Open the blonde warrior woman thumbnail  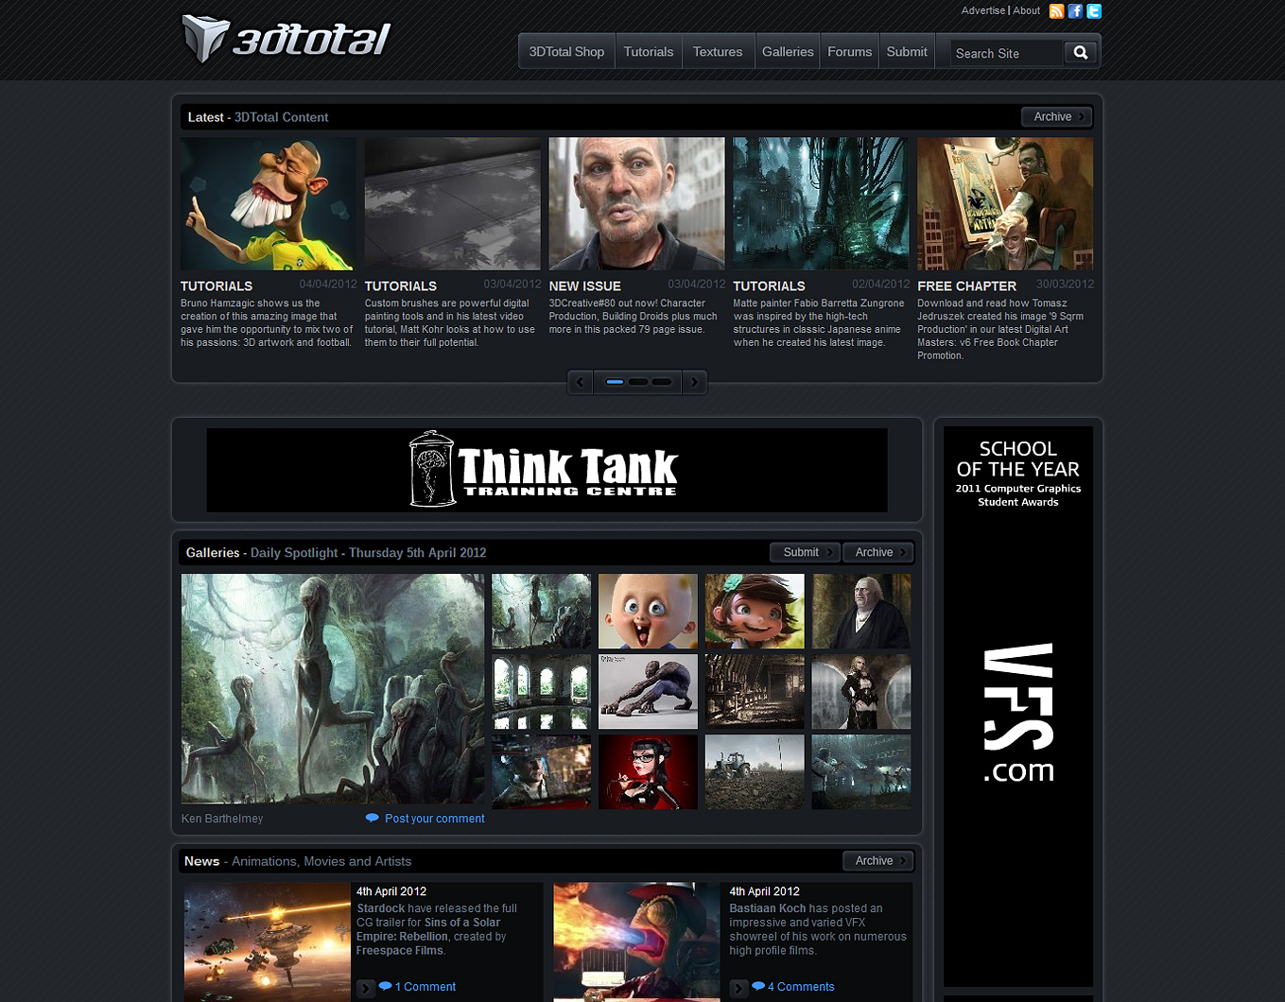tap(861, 691)
